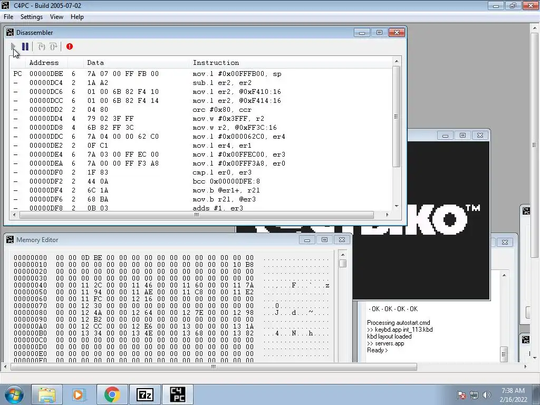This screenshot has height=405, width=540.
Task: Click the Instruction column header
Action: (291, 63)
